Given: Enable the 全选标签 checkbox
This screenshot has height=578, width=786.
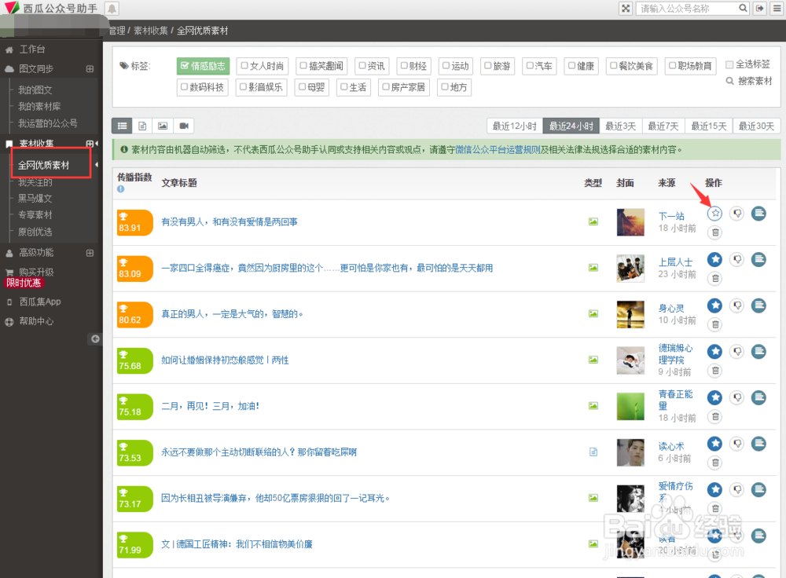Looking at the screenshot, I should (x=730, y=64).
